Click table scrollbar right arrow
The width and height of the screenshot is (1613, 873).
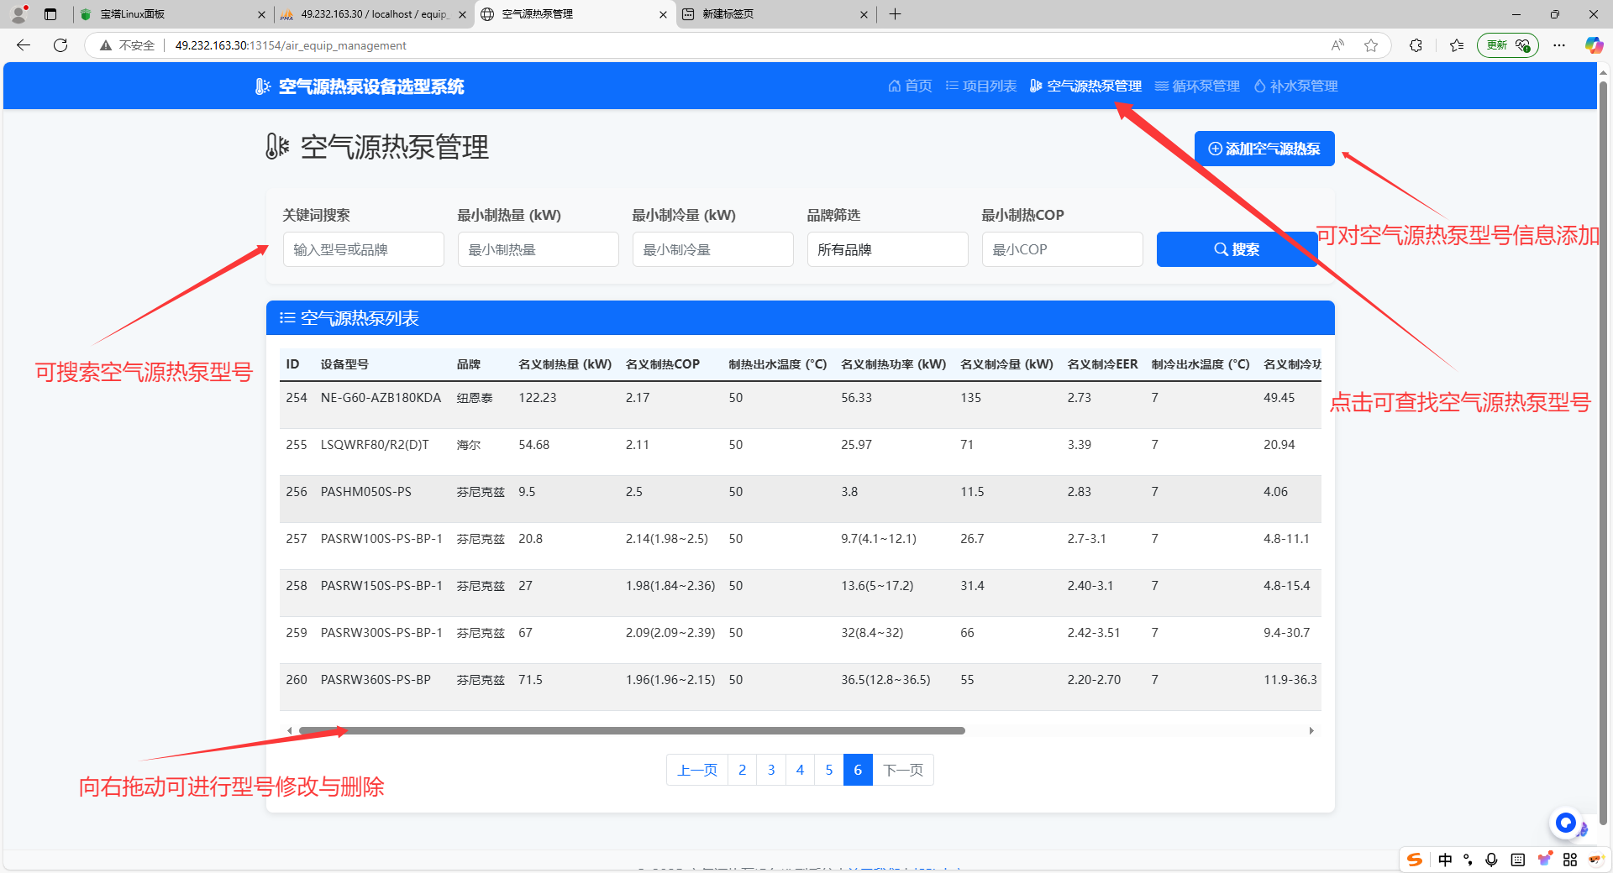tap(1311, 730)
